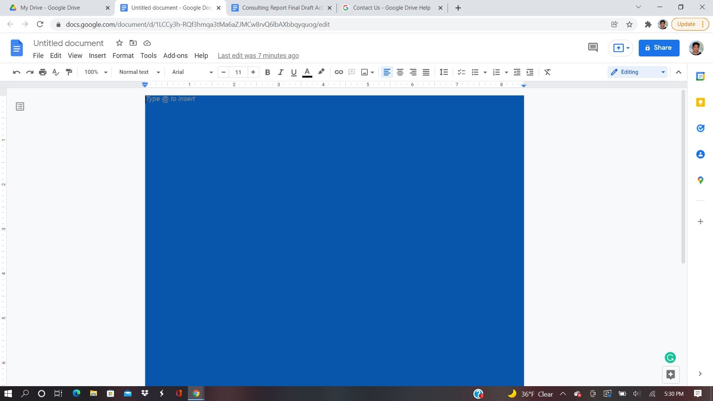Toggle bold formatting icon

[x=267, y=72]
